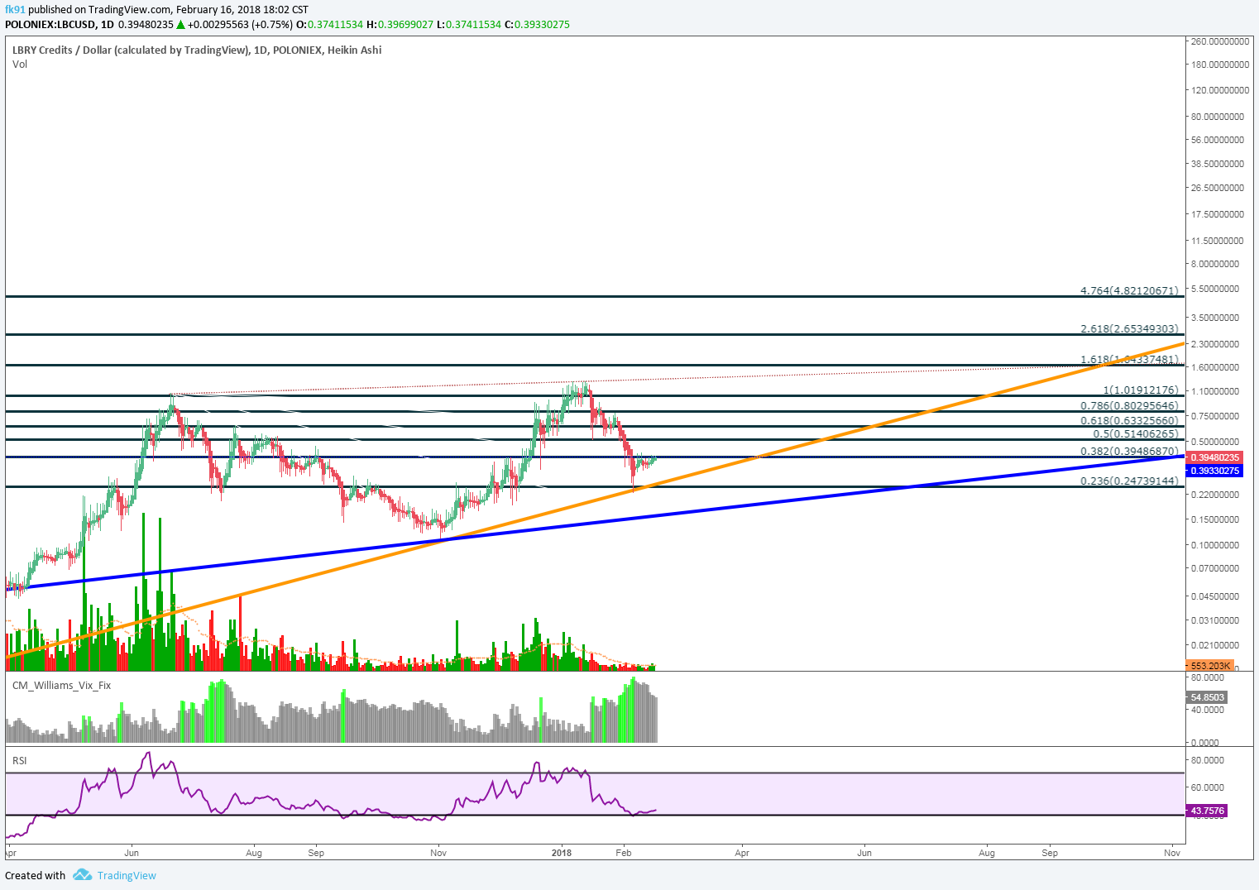Click the 1(1.01912176) Fibonacci label
This screenshot has width=1259, height=890.
1141,390
